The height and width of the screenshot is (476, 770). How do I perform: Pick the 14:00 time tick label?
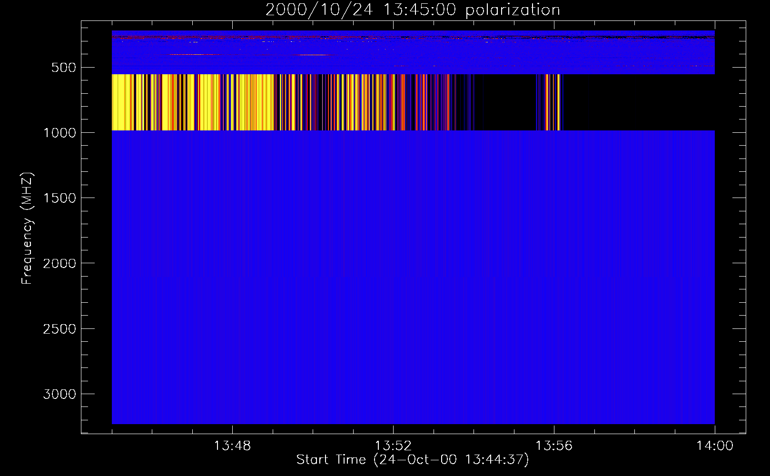click(x=715, y=446)
